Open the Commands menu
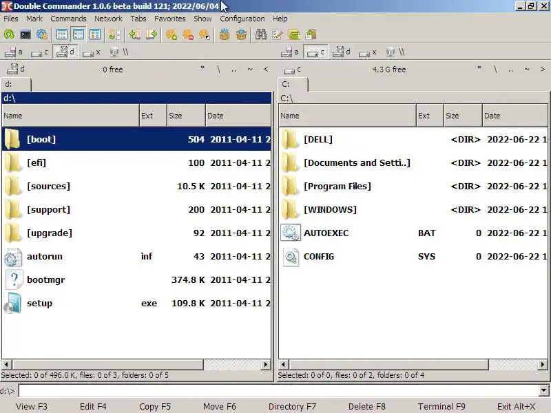The width and height of the screenshot is (551, 413). click(x=68, y=19)
